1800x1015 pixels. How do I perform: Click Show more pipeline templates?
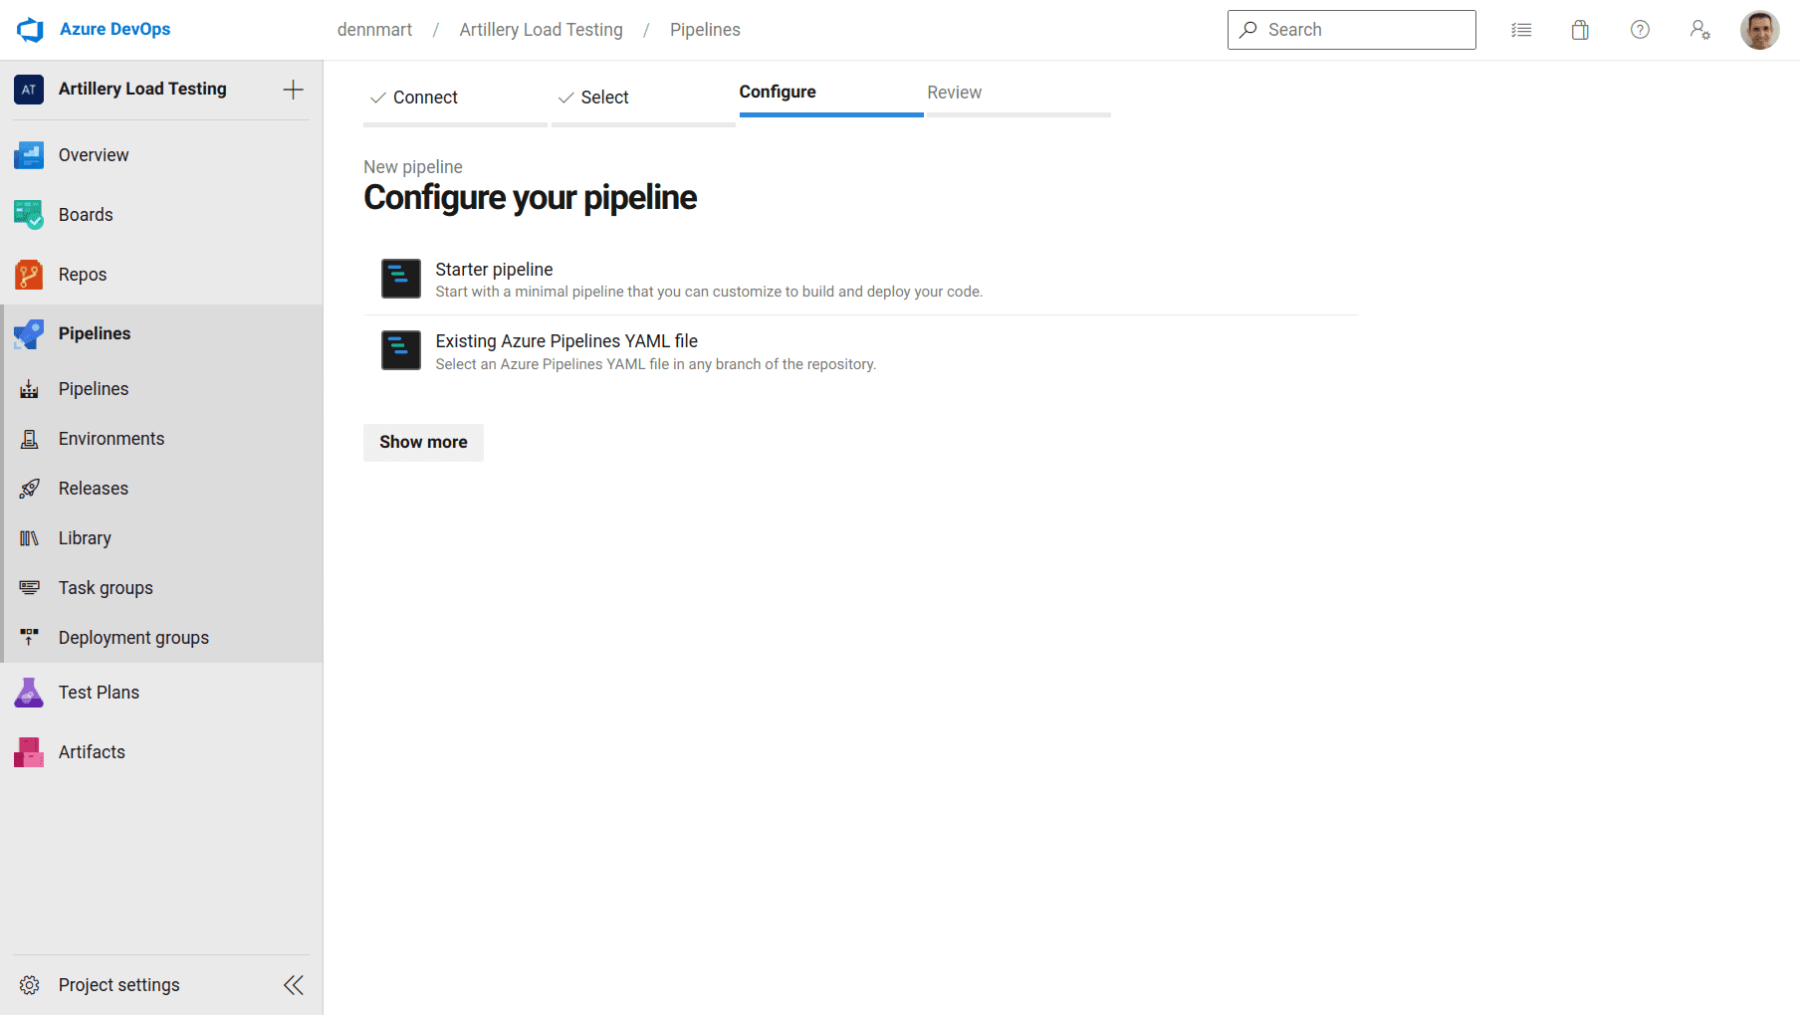pyautogui.click(x=423, y=442)
